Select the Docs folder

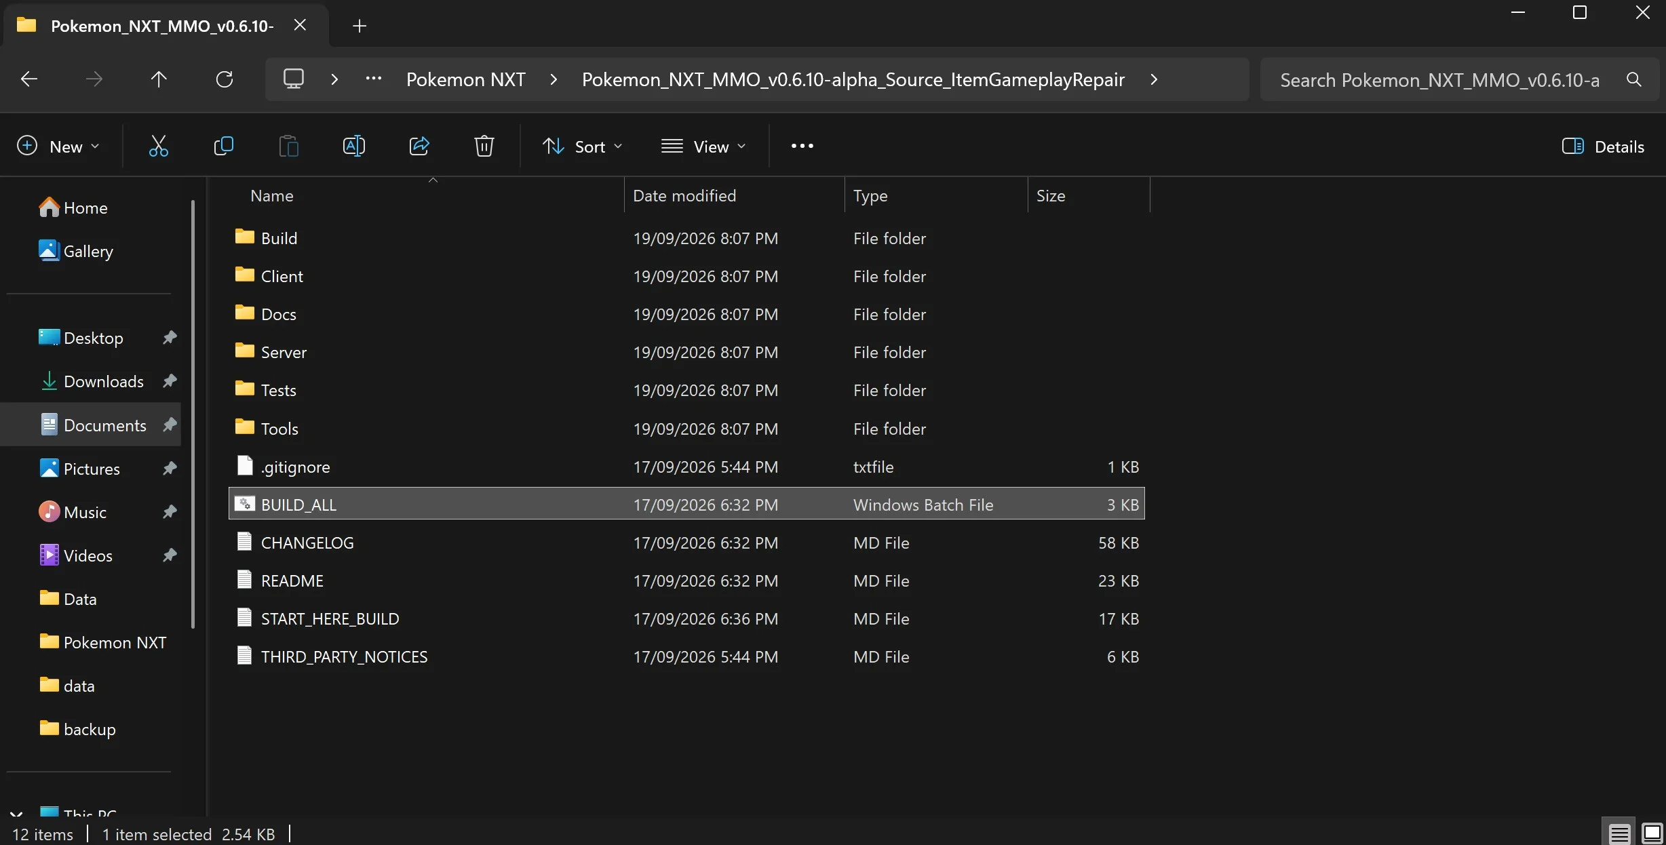coord(686,314)
